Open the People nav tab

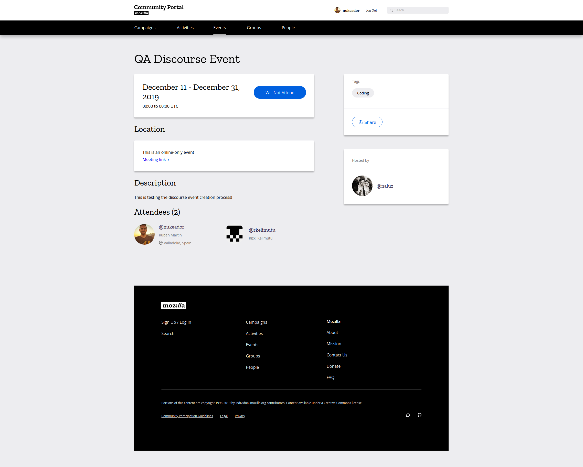tap(288, 28)
